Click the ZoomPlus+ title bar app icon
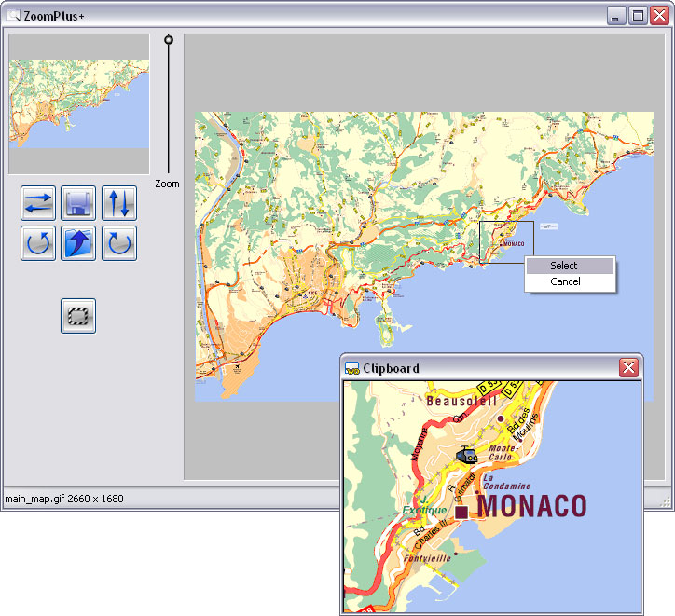 [13, 16]
